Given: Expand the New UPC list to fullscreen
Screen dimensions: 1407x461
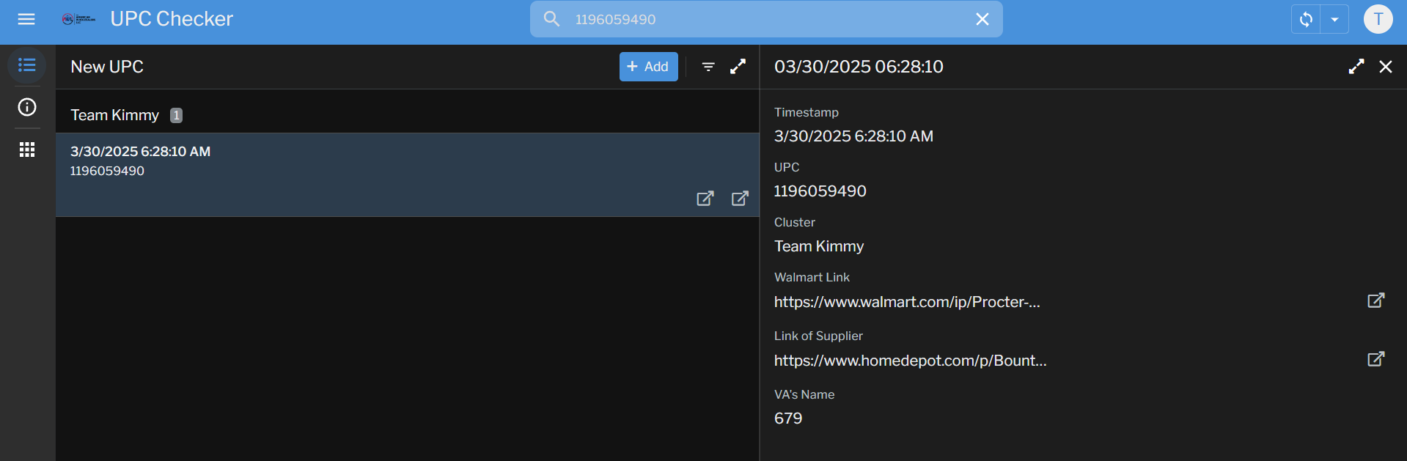Looking at the screenshot, I should (738, 67).
